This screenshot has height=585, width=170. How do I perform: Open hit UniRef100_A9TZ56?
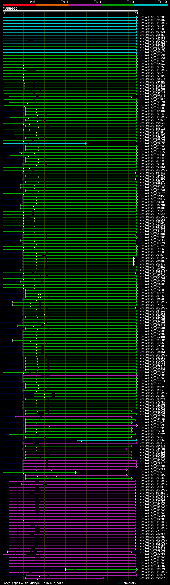[x=152, y=67]
